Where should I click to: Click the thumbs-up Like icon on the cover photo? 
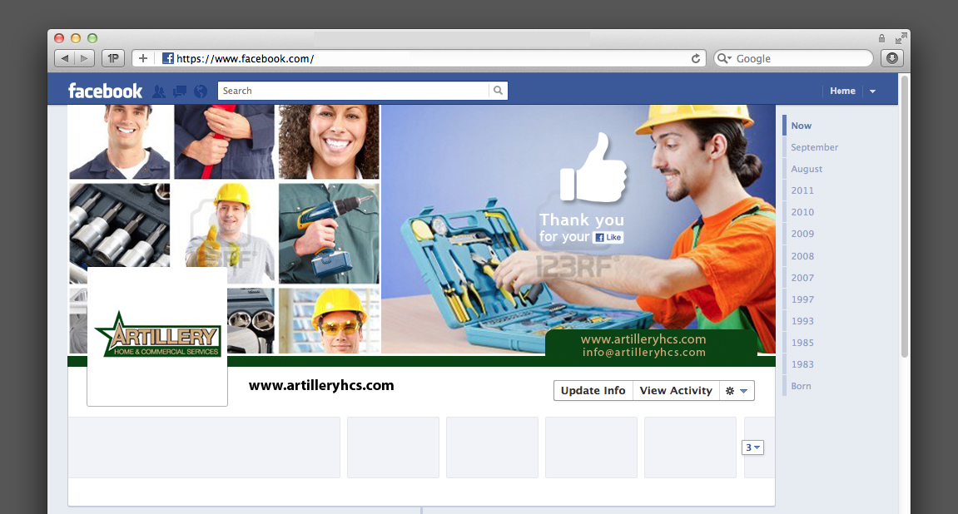point(594,166)
